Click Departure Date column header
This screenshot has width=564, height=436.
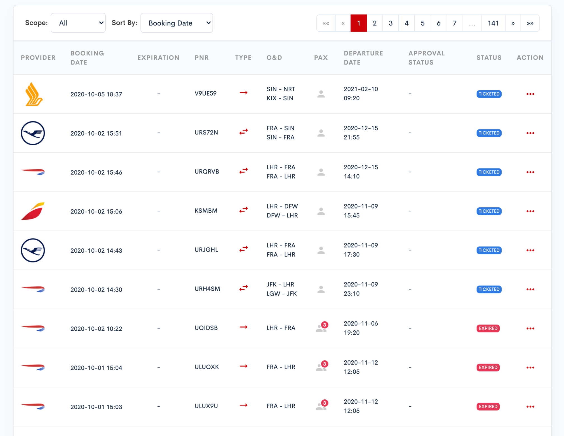(363, 58)
